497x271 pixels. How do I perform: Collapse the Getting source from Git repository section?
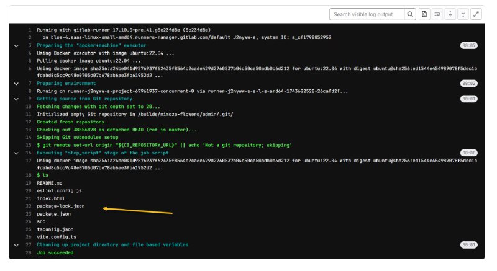[x=16, y=99]
